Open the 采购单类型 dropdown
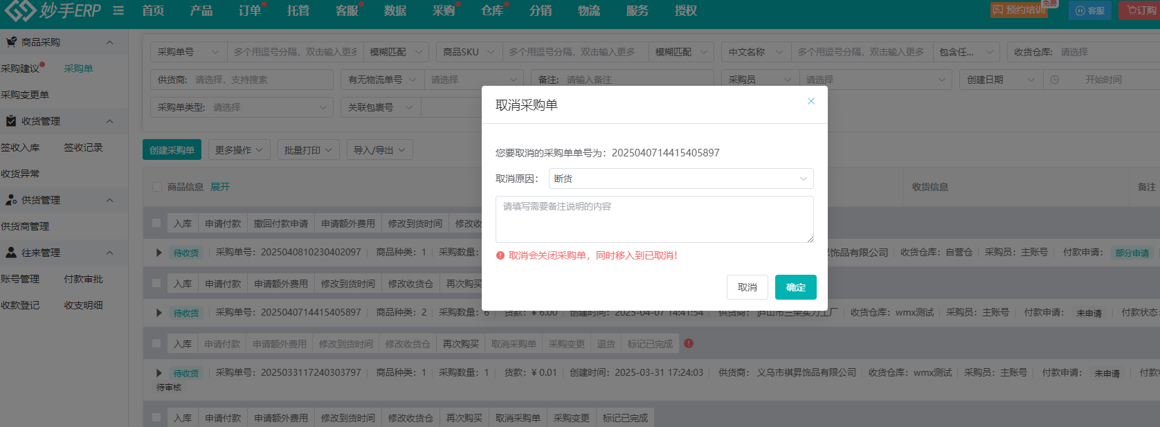 (x=242, y=107)
